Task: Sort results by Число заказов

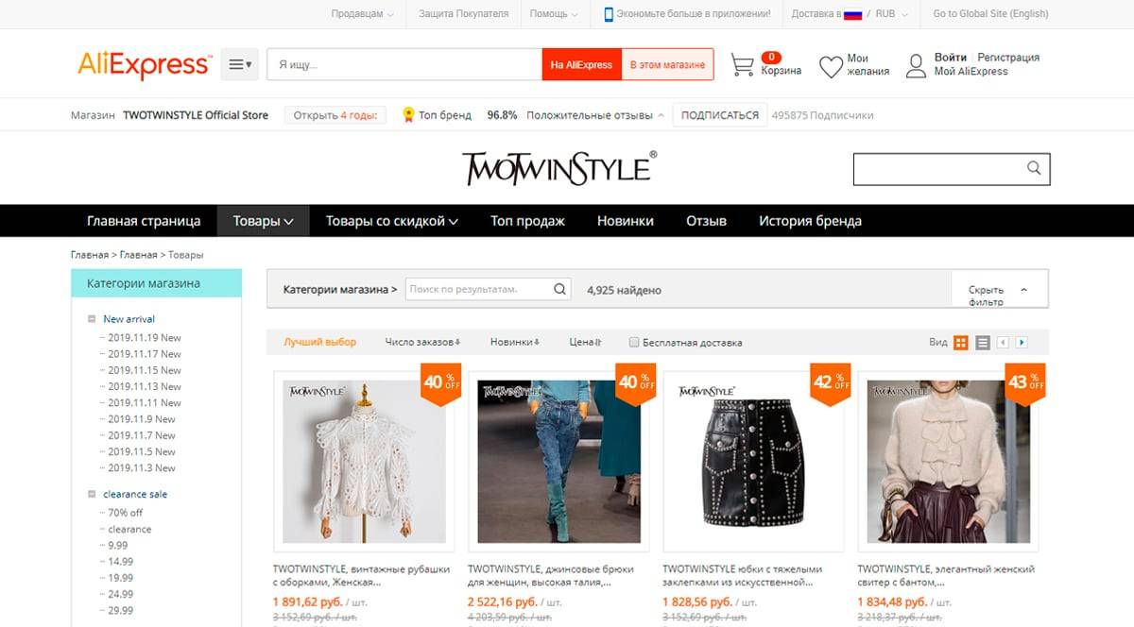Action: [422, 343]
